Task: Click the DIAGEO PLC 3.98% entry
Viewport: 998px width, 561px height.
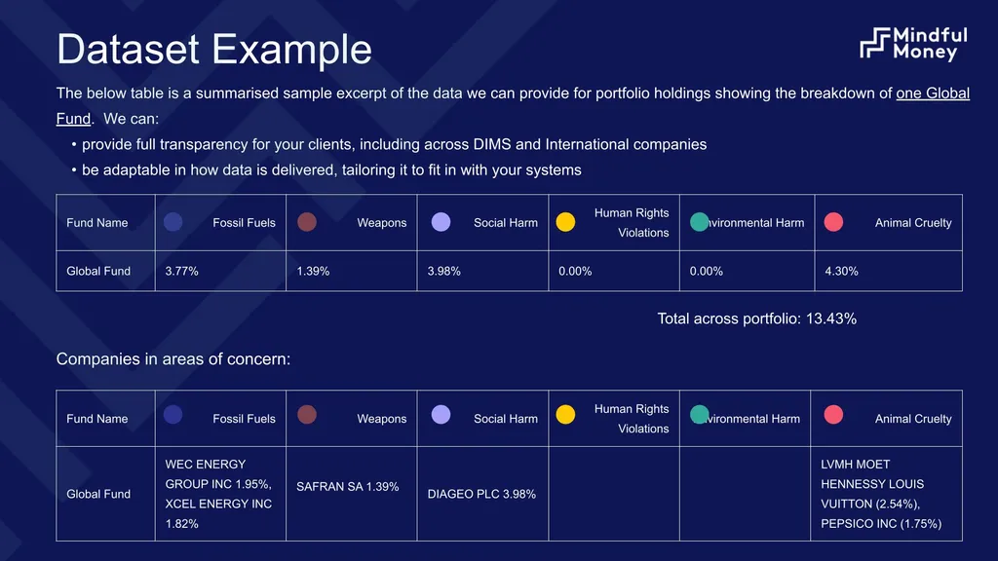Action: pos(481,494)
